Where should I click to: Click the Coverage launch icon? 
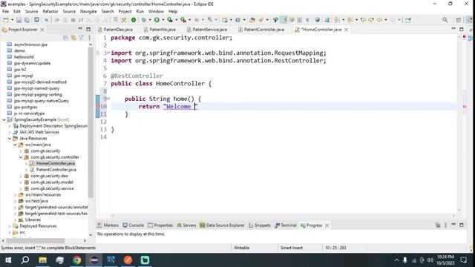pos(170,20)
